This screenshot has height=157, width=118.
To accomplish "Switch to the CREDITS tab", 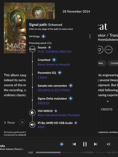I will coord(107,109).
